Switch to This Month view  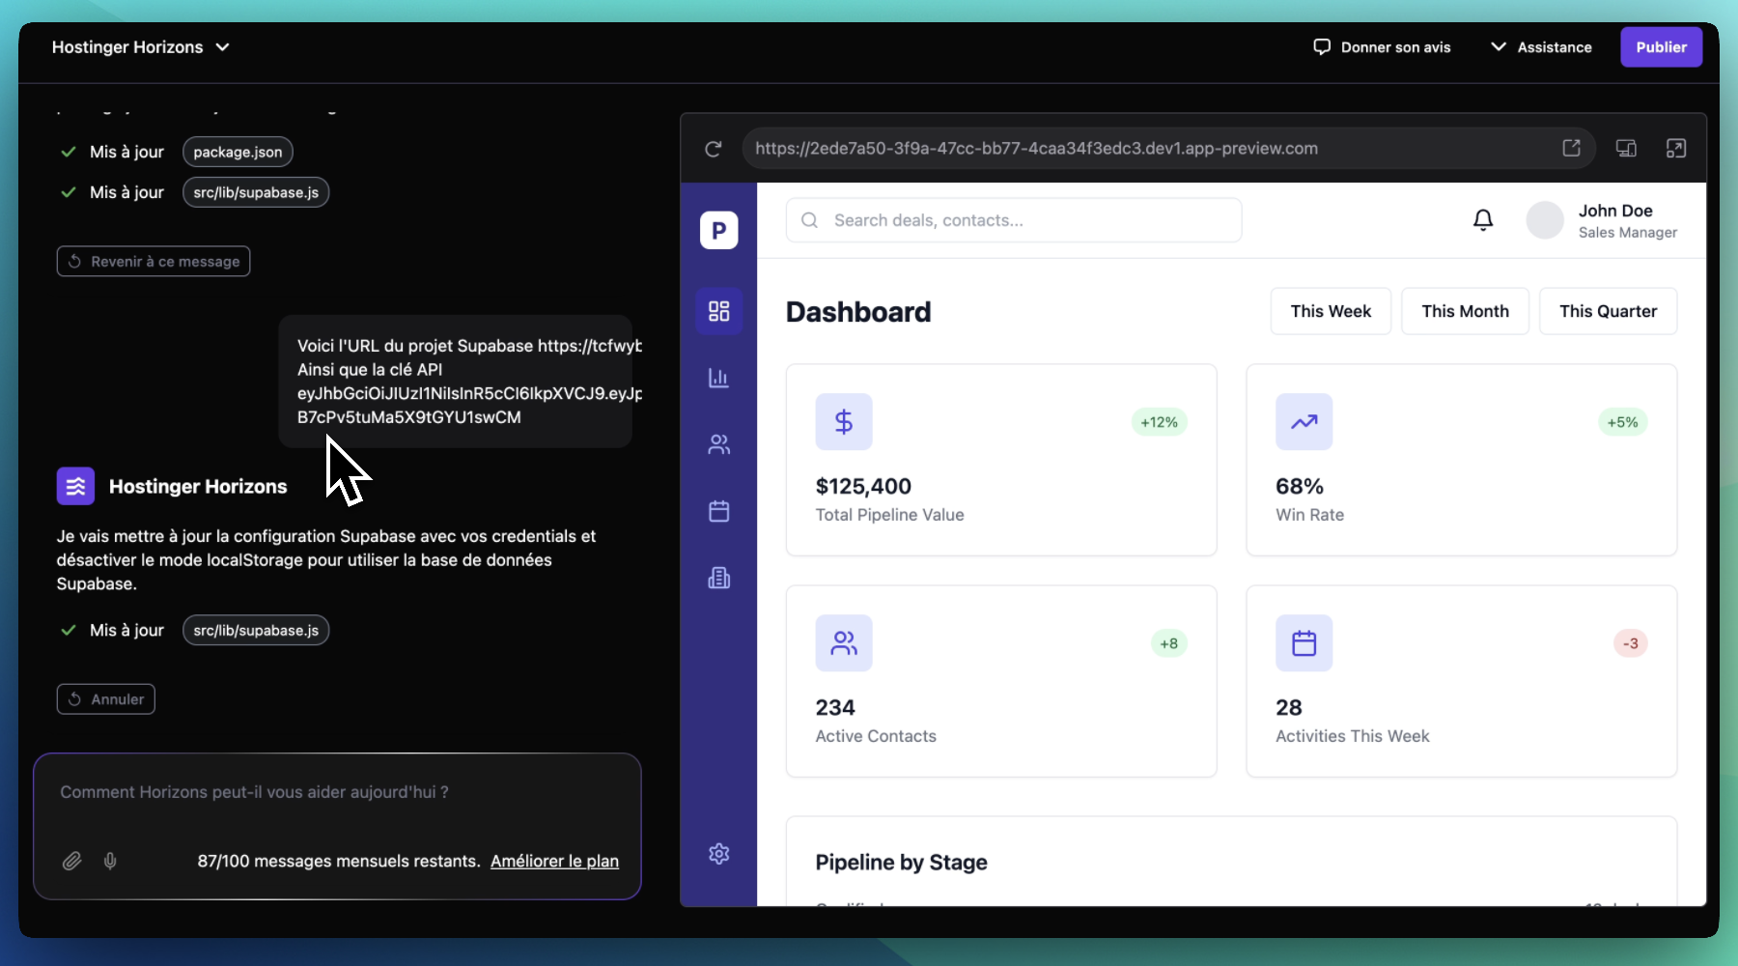[x=1465, y=311]
